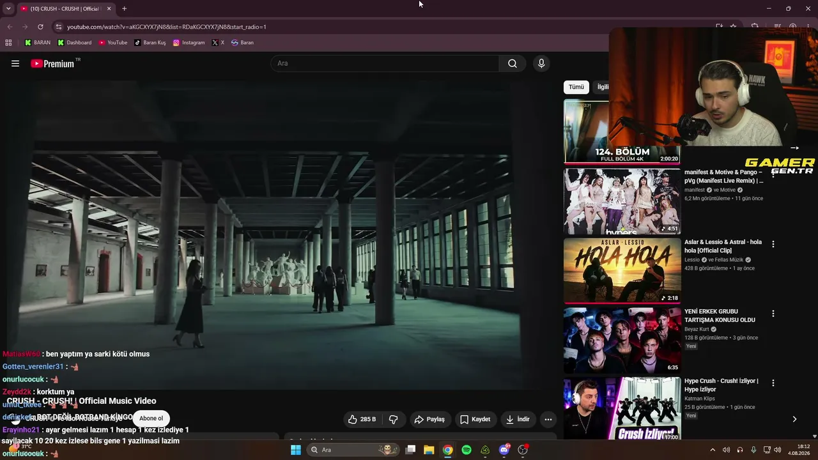Start voice search with the microphone icon
Screen dimensions: 818x460
(x=541, y=63)
